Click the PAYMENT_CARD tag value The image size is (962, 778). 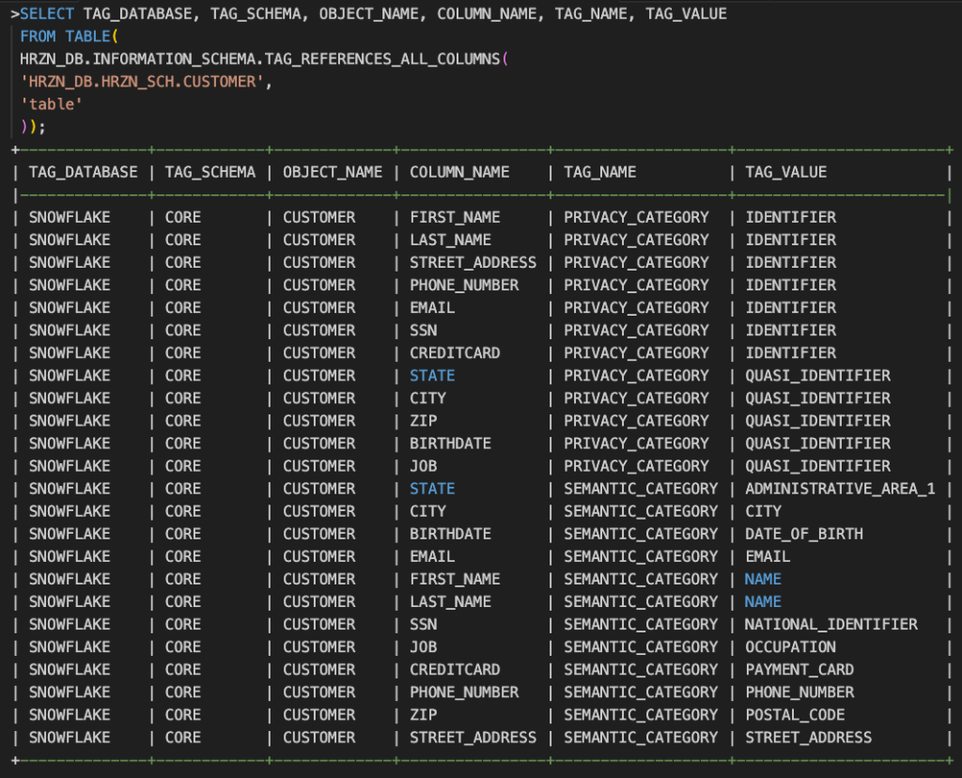(x=799, y=670)
